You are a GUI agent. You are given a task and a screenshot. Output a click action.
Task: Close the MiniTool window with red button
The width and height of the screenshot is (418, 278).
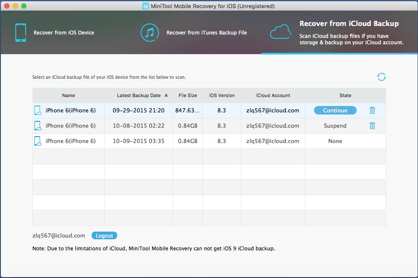7,6
